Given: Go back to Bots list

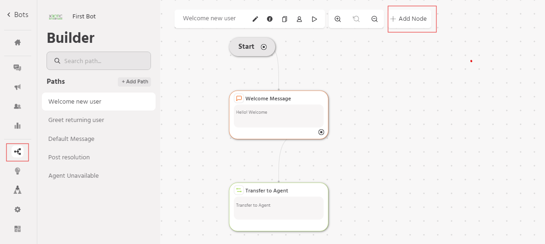Looking at the screenshot, I should pos(17,15).
